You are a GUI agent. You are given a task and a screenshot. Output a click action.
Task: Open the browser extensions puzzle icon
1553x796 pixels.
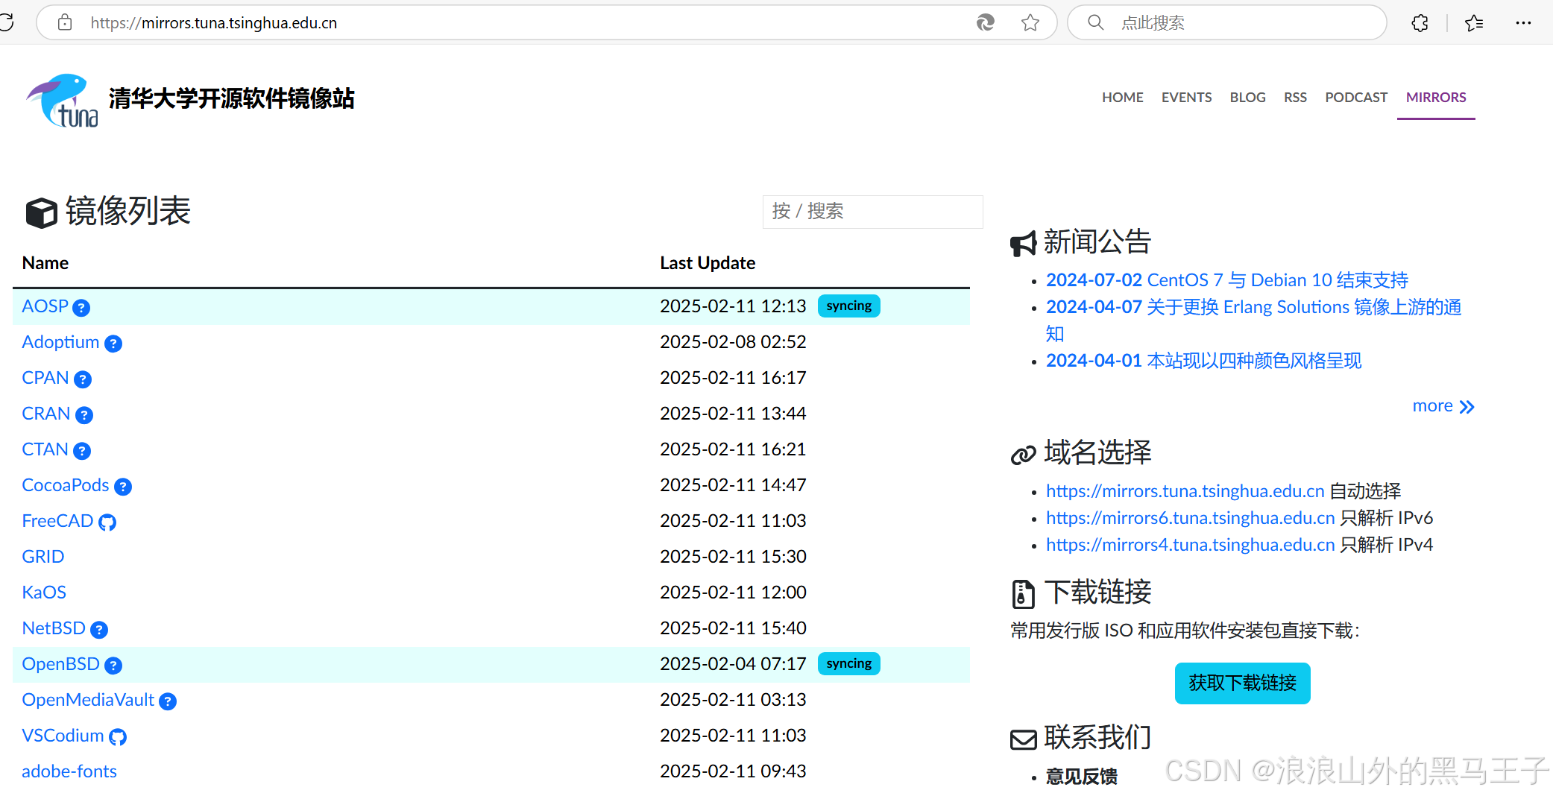[x=1420, y=23]
